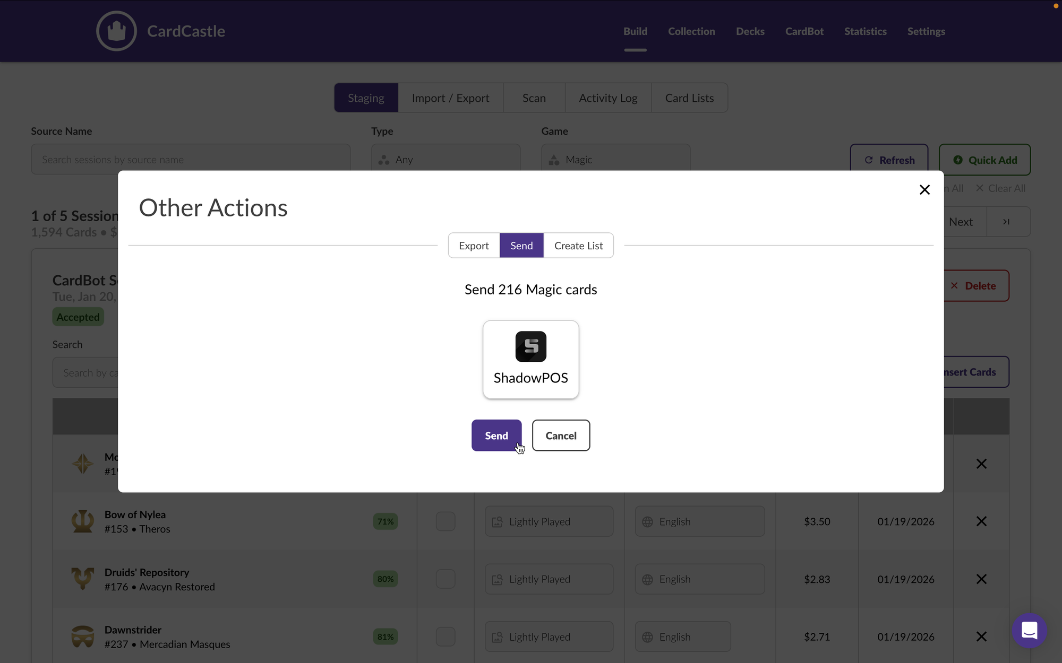The height and width of the screenshot is (663, 1062).
Task: Tick the Dawnstrider row checkbox
Action: tap(446, 636)
